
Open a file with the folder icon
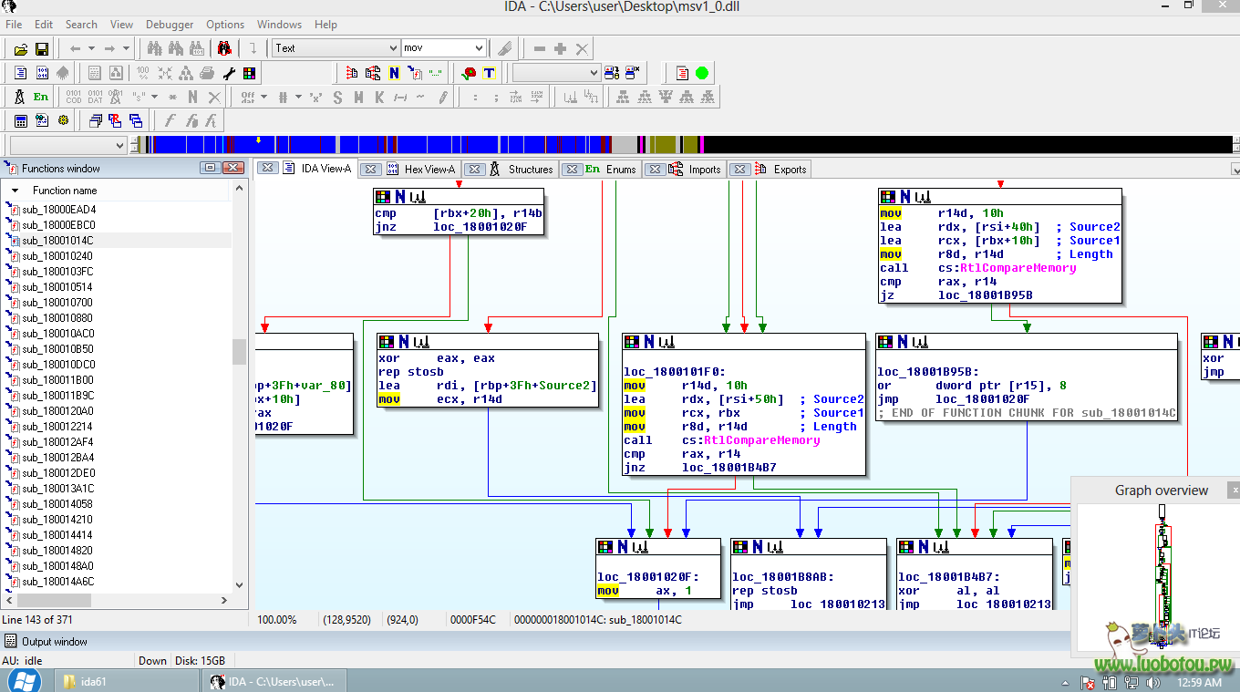point(20,48)
